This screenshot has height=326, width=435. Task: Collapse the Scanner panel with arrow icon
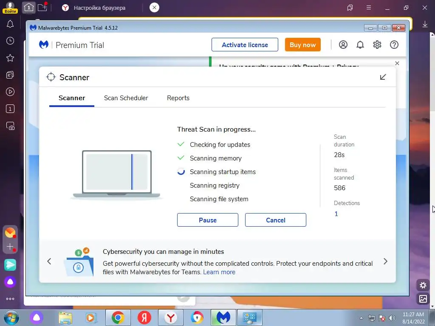coord(383,77)
